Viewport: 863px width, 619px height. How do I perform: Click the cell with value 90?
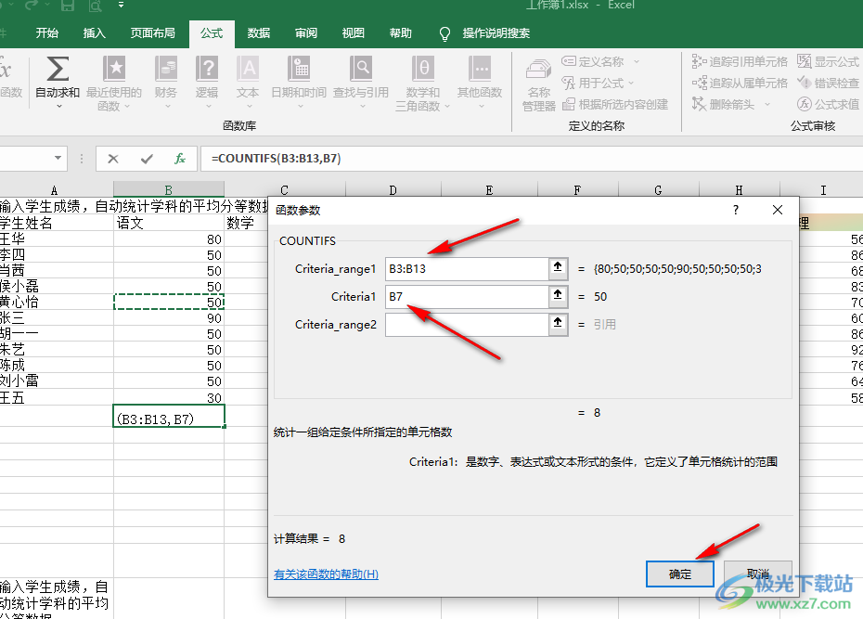point(169,318)
